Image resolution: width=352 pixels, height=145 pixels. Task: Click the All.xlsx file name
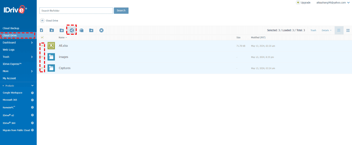click(63, 46)
